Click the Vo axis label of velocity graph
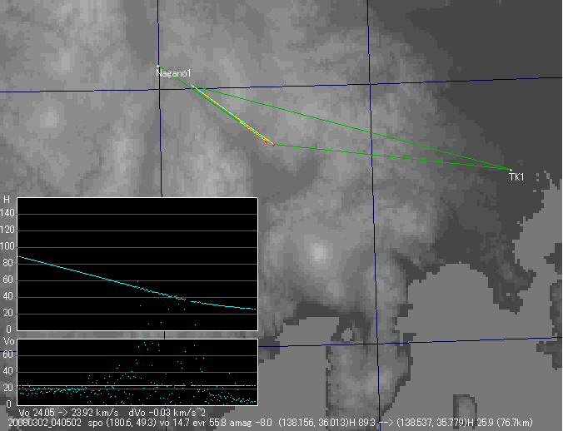Image resolution: width=563 pixels, height=431 pixels. click(9, 341)
